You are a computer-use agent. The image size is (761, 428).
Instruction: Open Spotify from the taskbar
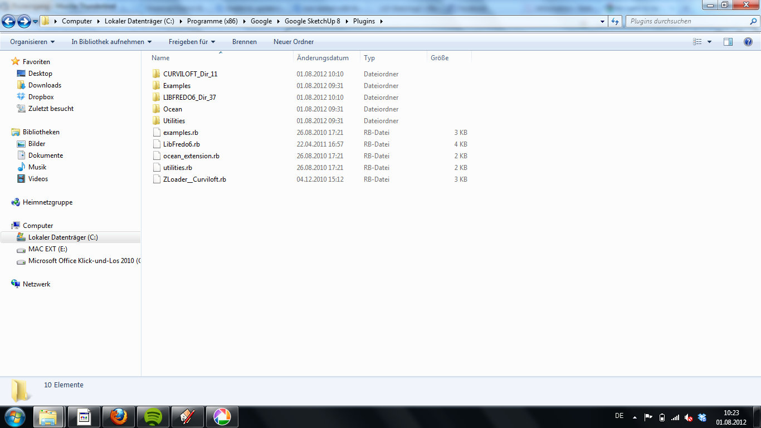[x=153, y=417]
